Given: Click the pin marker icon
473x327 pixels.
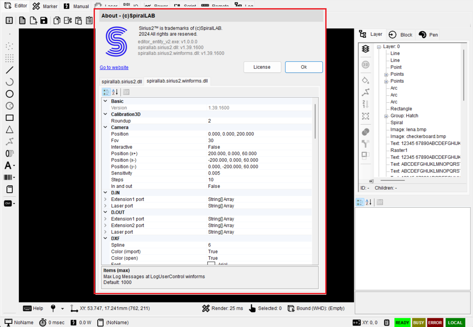Looking at the screenshot, I should point(53,308).
